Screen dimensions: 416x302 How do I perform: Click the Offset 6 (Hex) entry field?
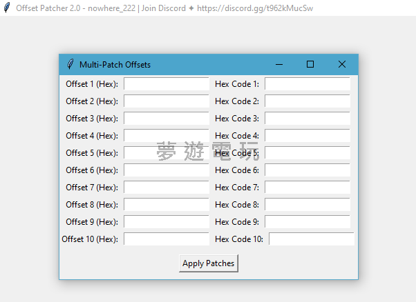(x=166, y=170)
